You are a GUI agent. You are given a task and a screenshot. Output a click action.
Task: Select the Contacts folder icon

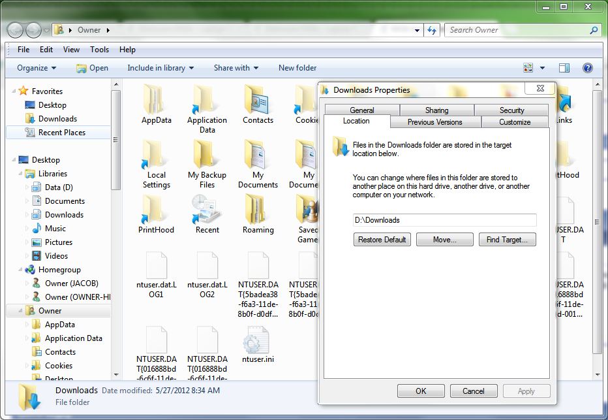[258, 99]
